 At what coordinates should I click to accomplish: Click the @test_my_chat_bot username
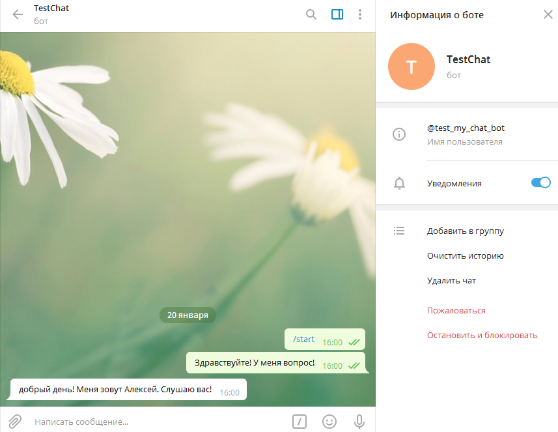[x=466, y=128]
